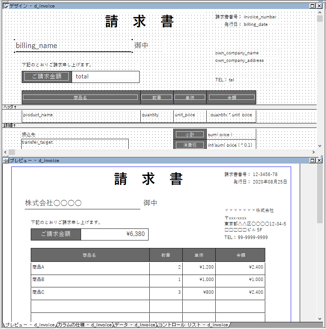Screen dimensions: 326x329
Task: Click the ご請求金額 label in design
Action: point(47,77)
